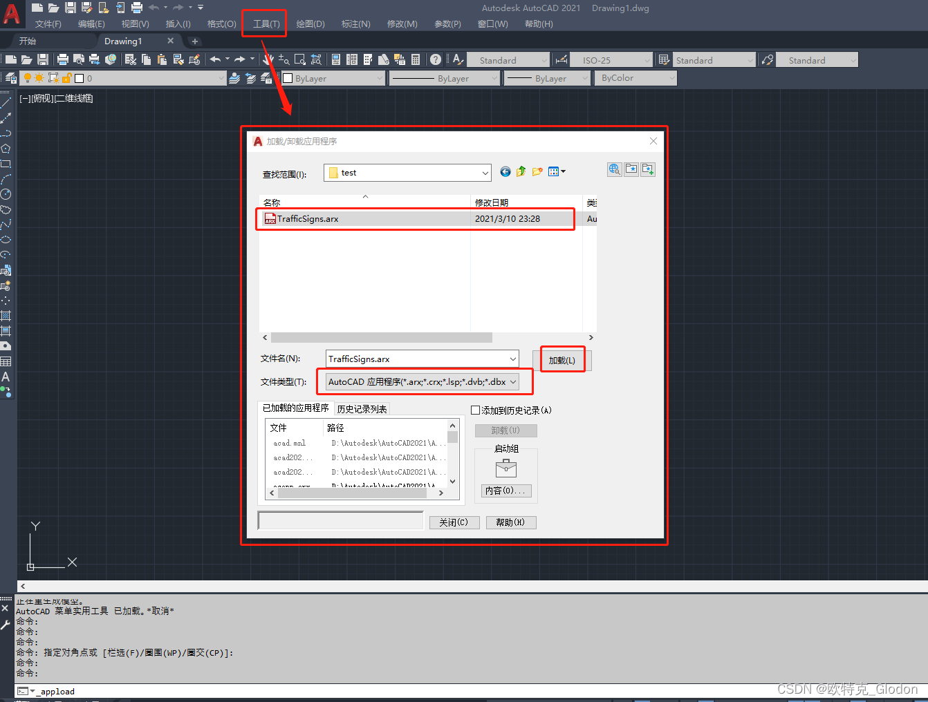Open the 文件类型 file type dropdown
The height and width of the screenshot is (702, 928).
pyautogui.click(x=514, y=381)
